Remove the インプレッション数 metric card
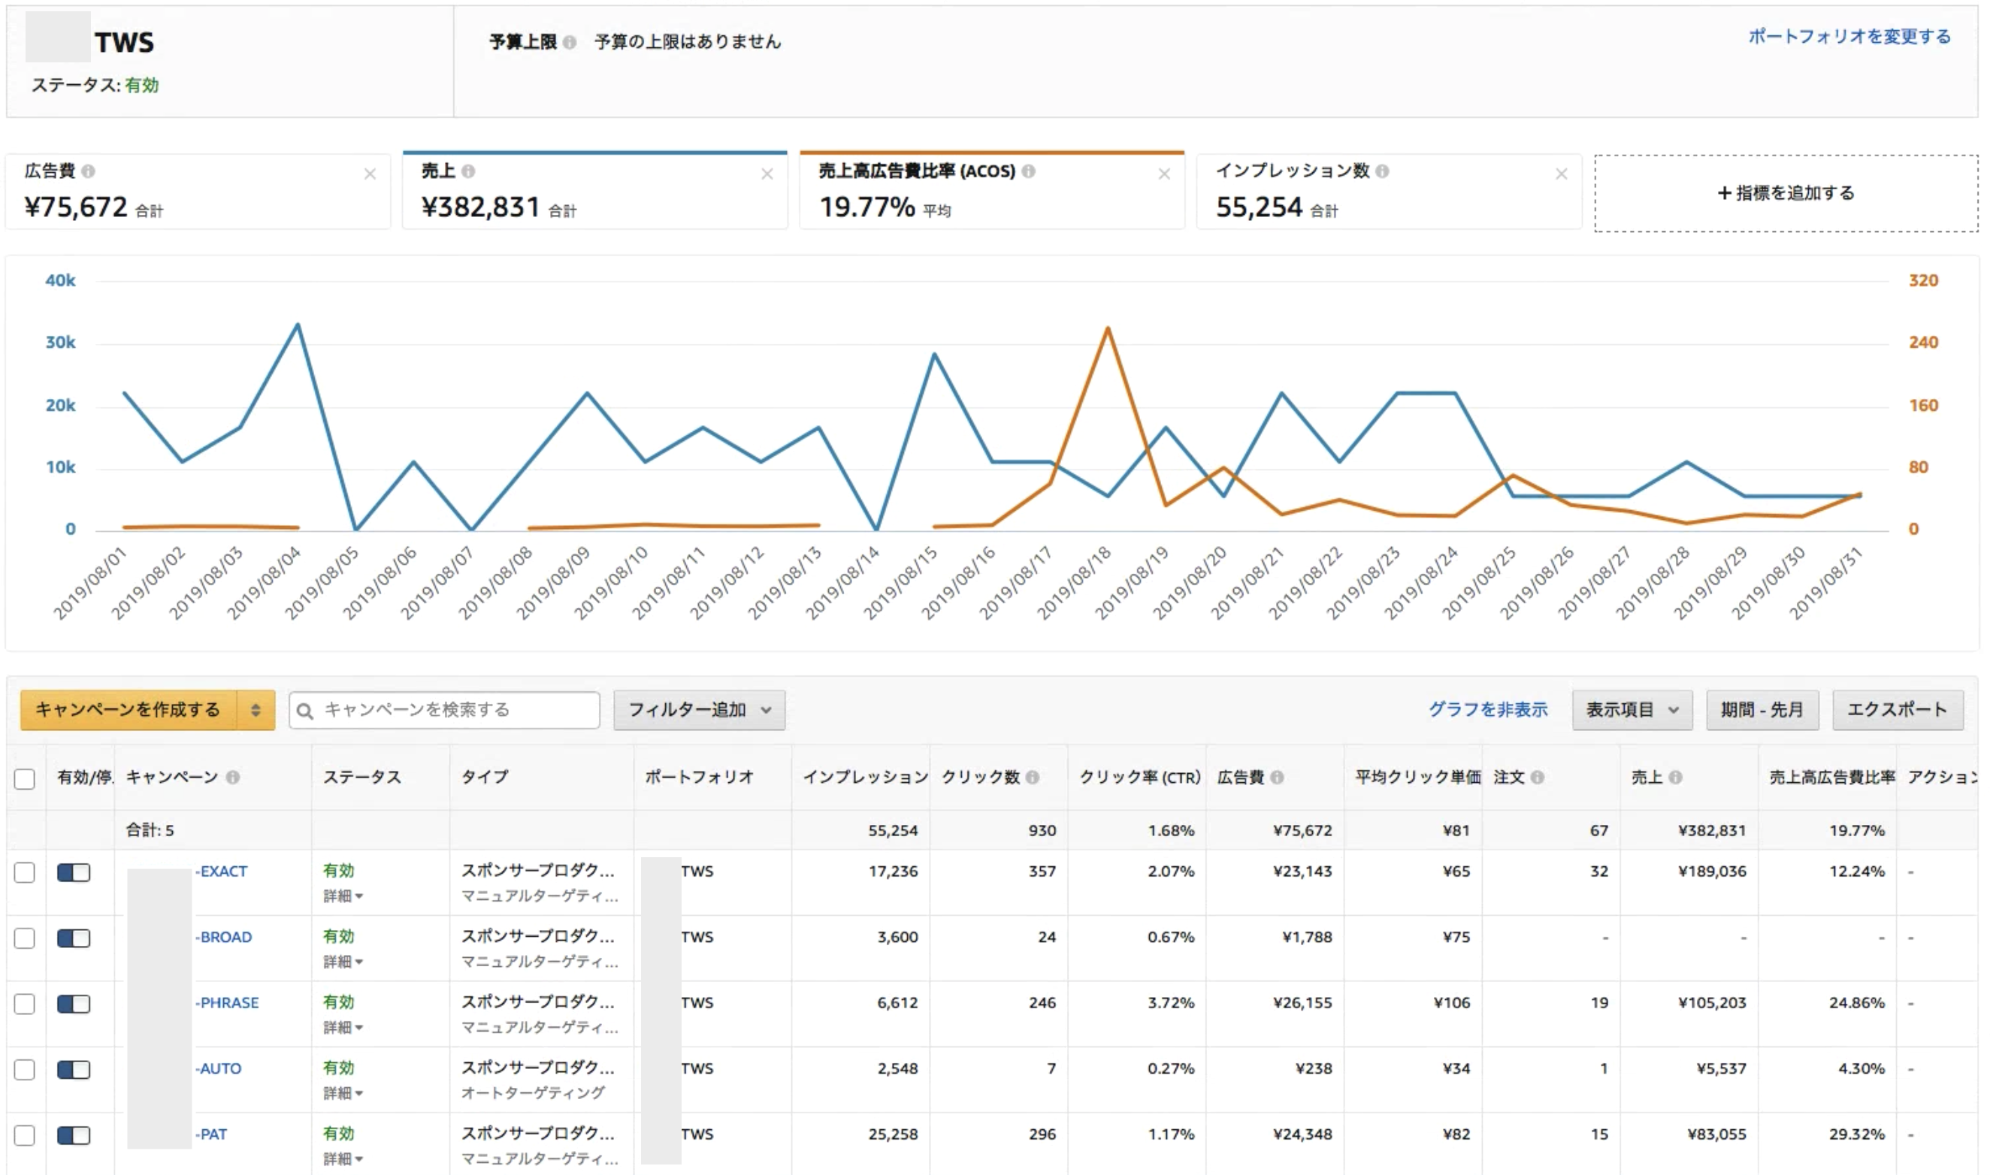 pyautogui.click(x=1562, y=174)
